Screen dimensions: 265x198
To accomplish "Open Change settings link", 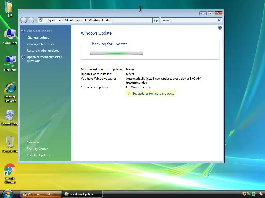I will pos(38,38).
